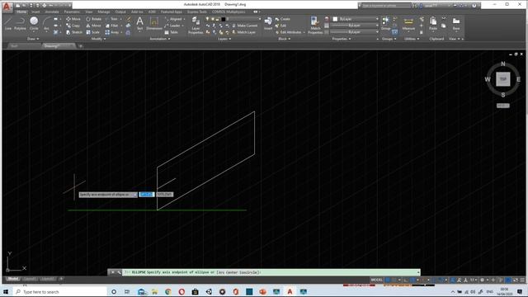Screen dimensions: 528x297
Task: Open Windows Start menu
Action: point(6,291)
